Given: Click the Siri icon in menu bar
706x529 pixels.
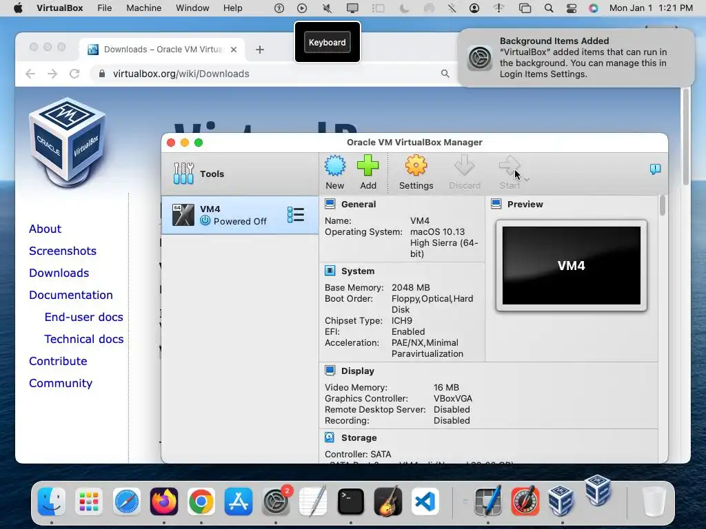Looking at the screenshot, I should point(594,8).
